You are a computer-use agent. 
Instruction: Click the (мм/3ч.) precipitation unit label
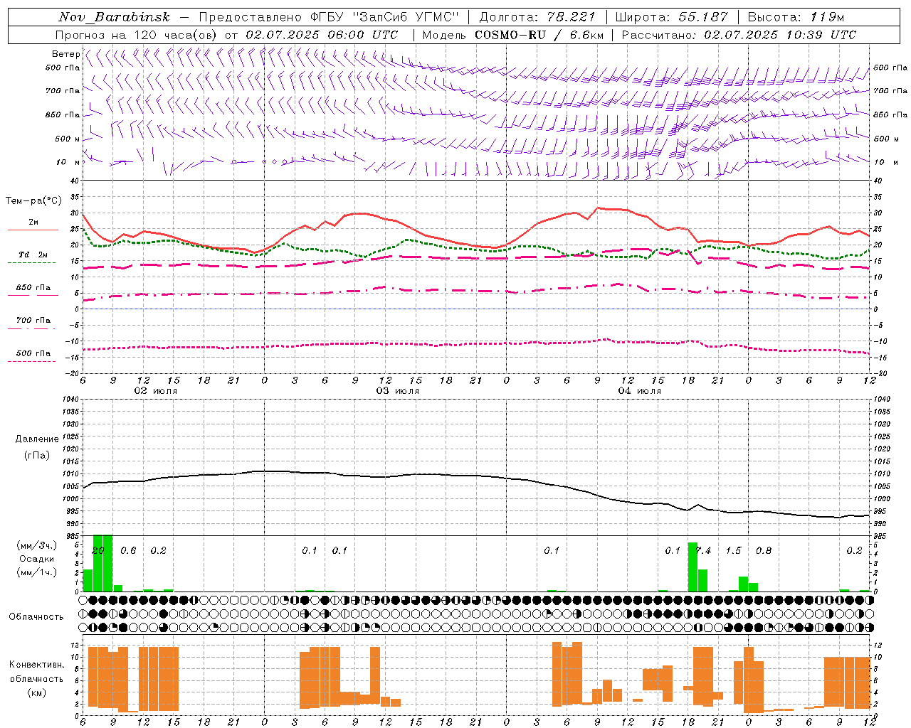(36, 545)
